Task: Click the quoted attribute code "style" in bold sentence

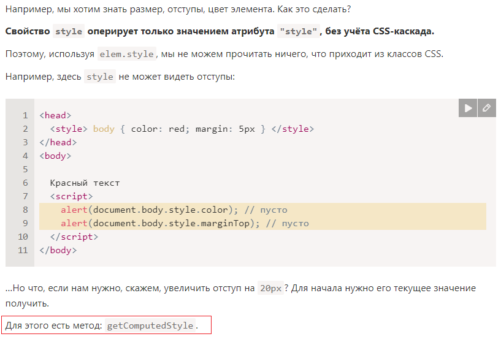Action: [299, 31]
